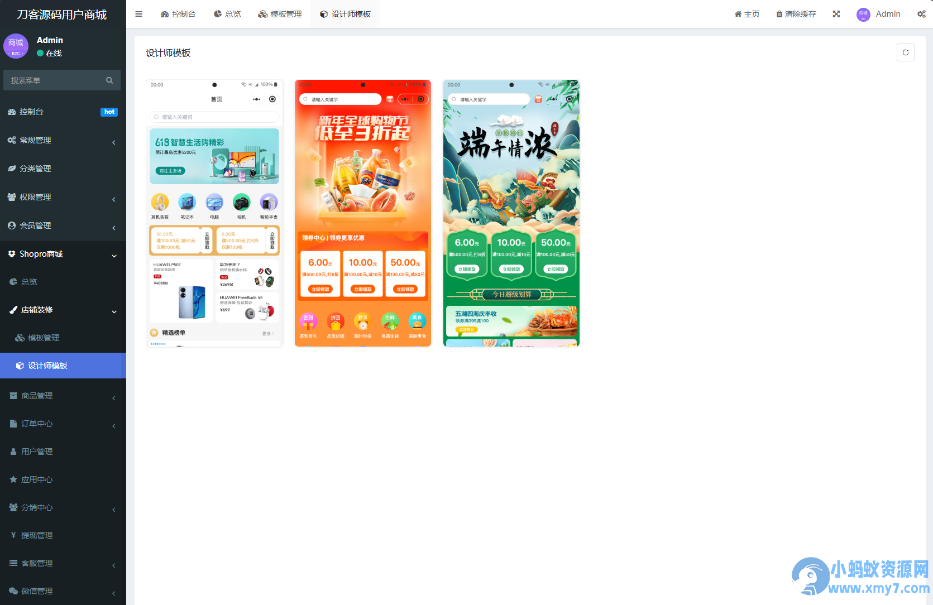Switch to the 控制台 tab
Image resolution: width=933 pixels, height=605 pixels.
coord(178,14)
